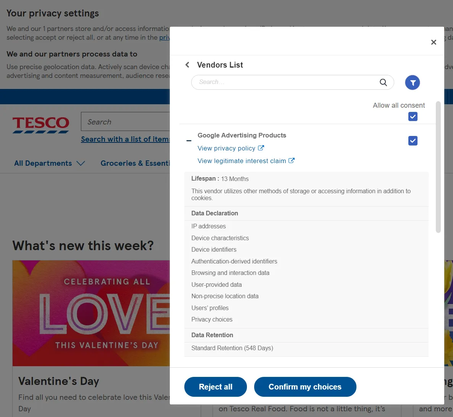Collapse the Google Advertising Products details
The width and height of the screenshot is (453, 417).
pos(189,141)
